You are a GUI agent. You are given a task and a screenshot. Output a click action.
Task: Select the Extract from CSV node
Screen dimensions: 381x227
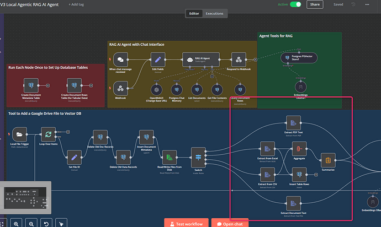click(x=267, y=175)
